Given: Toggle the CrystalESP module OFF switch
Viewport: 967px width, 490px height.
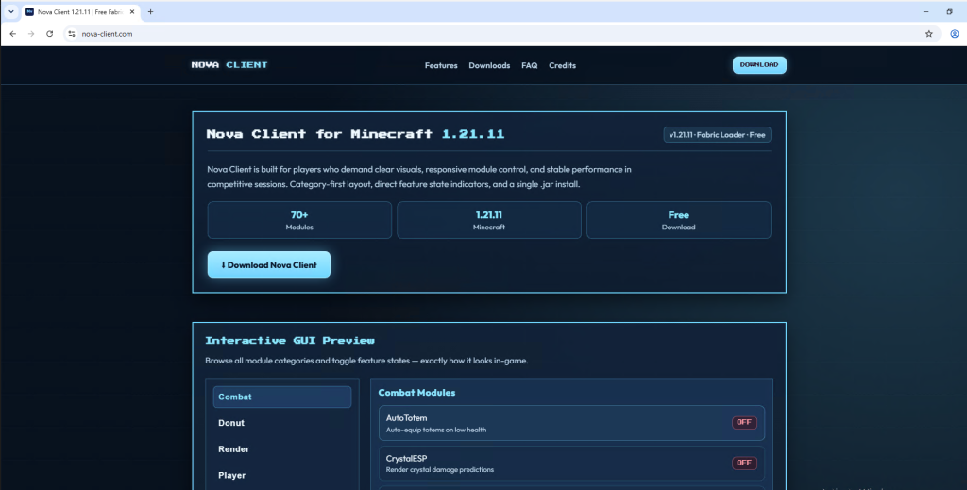Looking at the screenshot, I should point(744,463).
